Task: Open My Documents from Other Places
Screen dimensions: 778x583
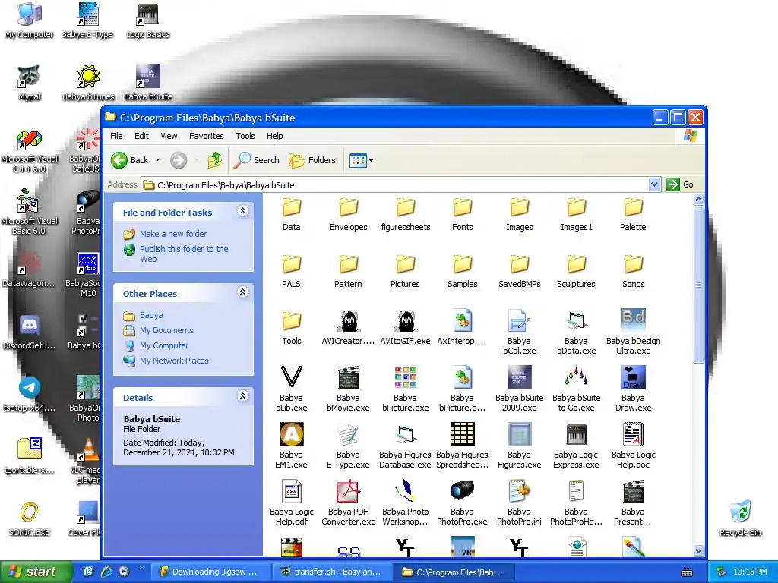Action: tap(166, 330)
